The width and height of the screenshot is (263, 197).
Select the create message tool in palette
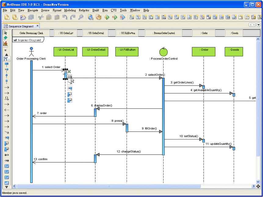click(x=6, y=138)
